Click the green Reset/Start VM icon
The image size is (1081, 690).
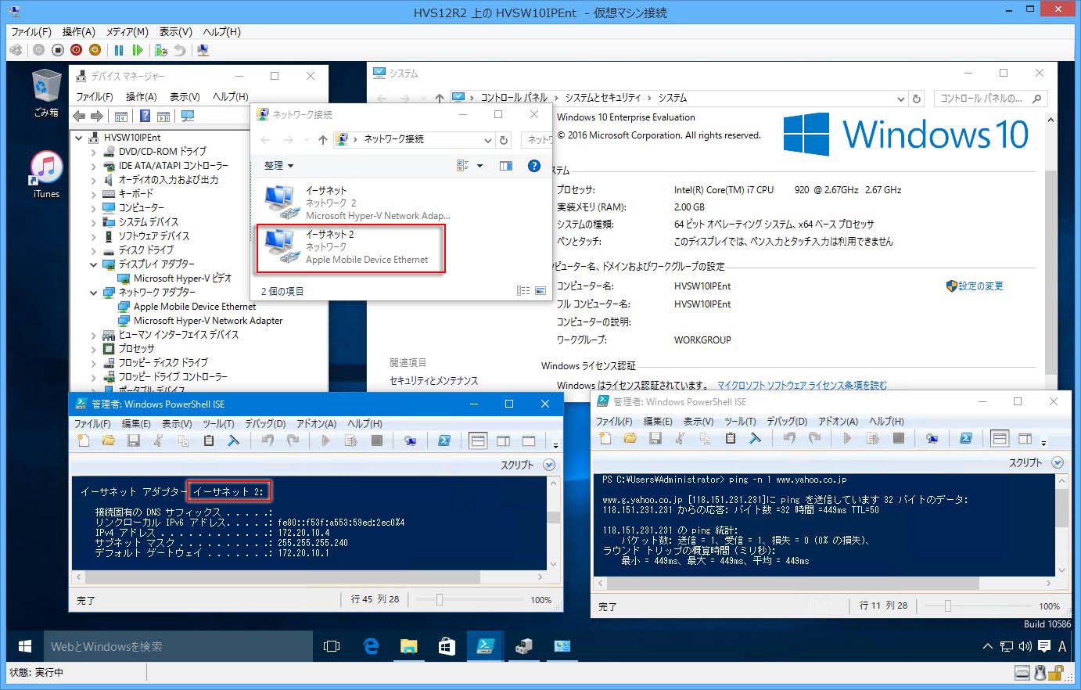point(138,50)
